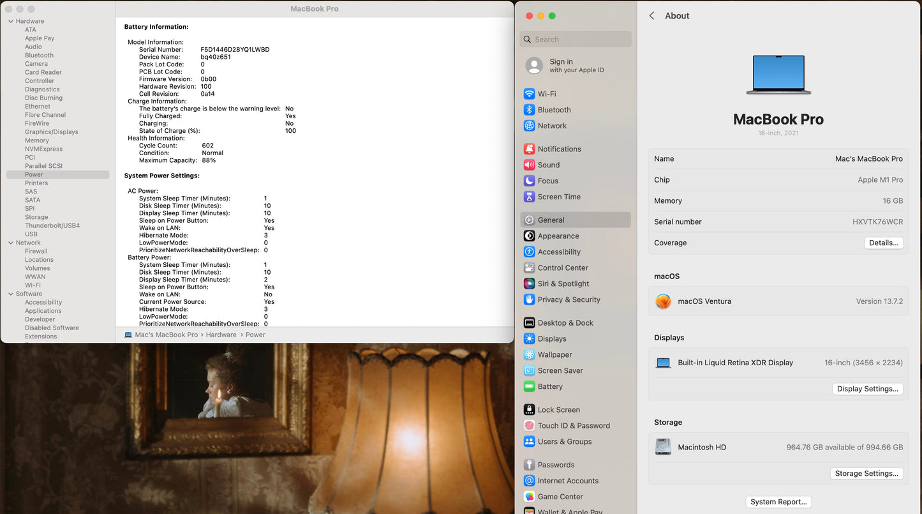Viewport: 922px width, 514px height.
Task: Select Storage under Hardware list
Action: [x=36, y=217]
